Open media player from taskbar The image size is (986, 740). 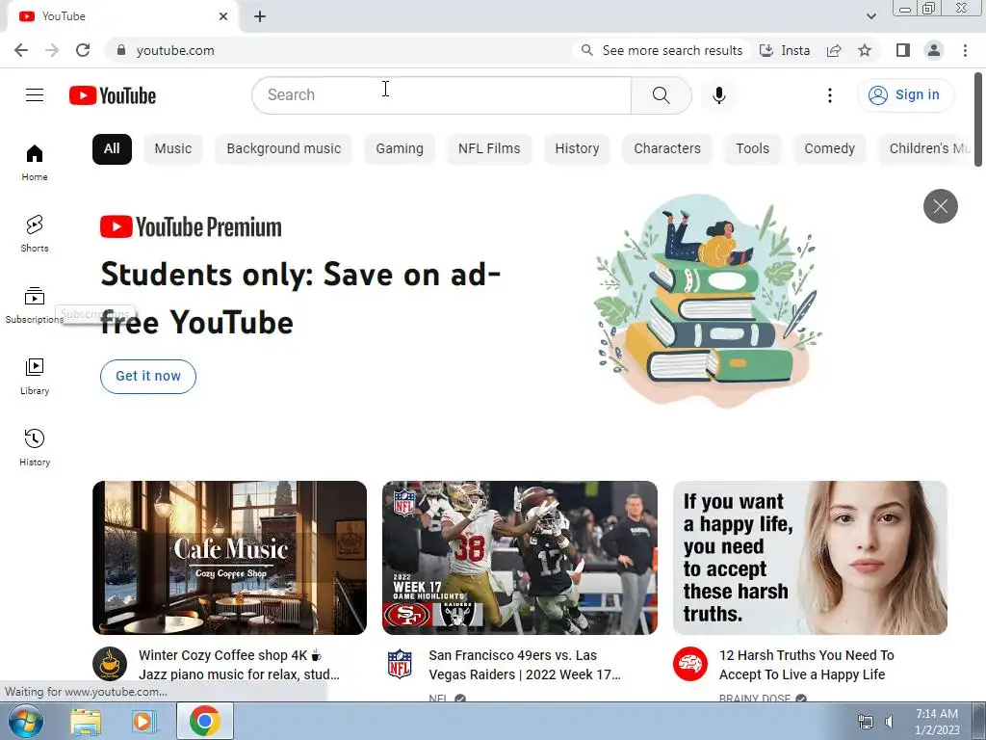tap(144, 721)
